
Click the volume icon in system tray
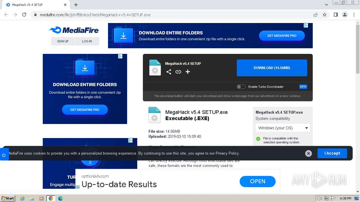pyautogui.click(x=319, y=198)
